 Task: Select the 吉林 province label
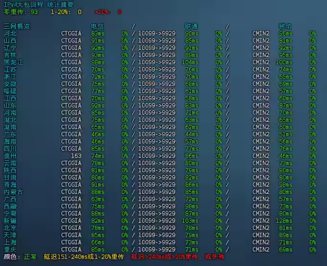point(10,55)
